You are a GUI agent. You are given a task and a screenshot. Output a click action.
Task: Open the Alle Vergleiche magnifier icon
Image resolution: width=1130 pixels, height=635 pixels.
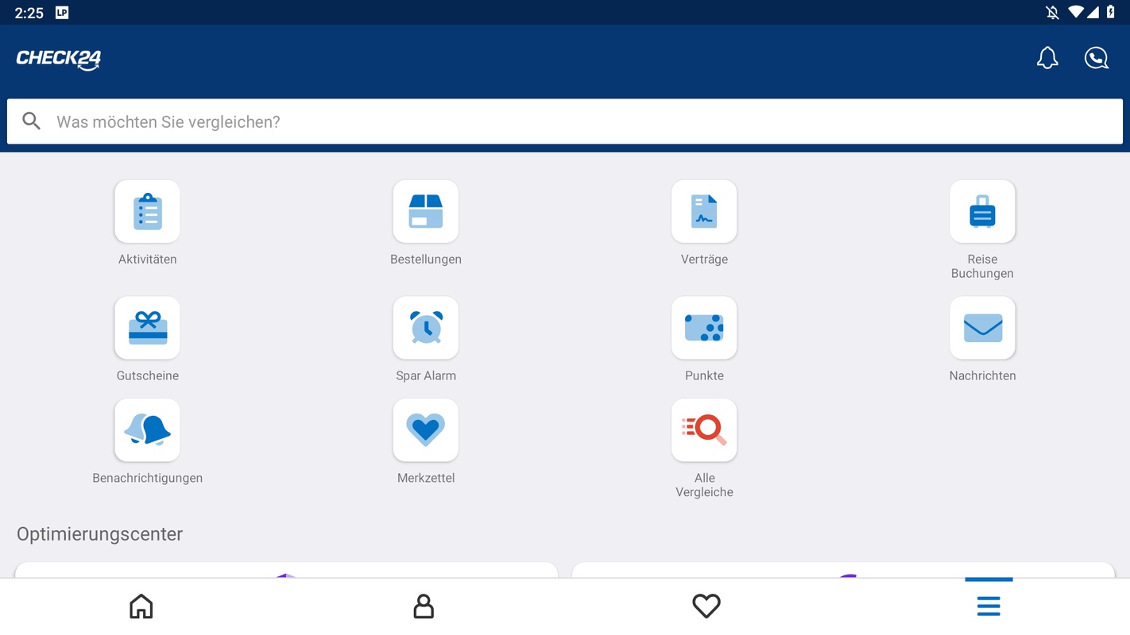coord(704,430)
